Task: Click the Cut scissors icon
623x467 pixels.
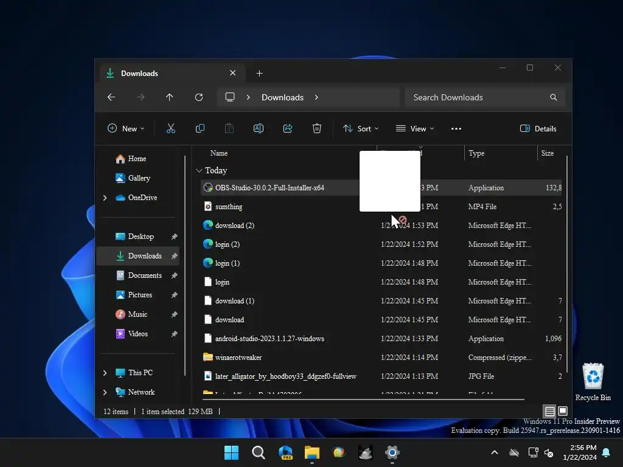Action: (171, 128)
